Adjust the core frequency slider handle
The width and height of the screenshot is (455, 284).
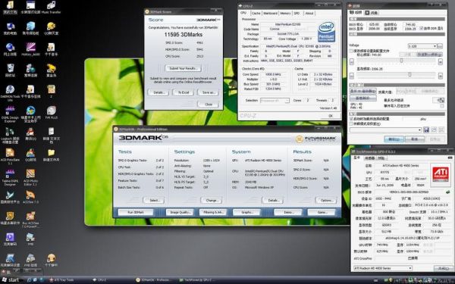pyautogui.click(x=401, y=61)
